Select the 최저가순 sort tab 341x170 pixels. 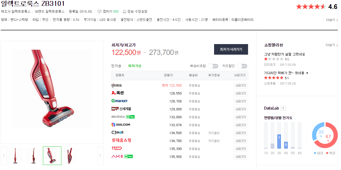[135, 66]
